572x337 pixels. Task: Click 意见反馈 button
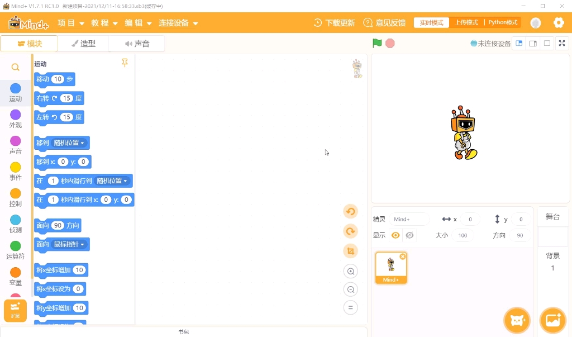[x=384, y=23]
